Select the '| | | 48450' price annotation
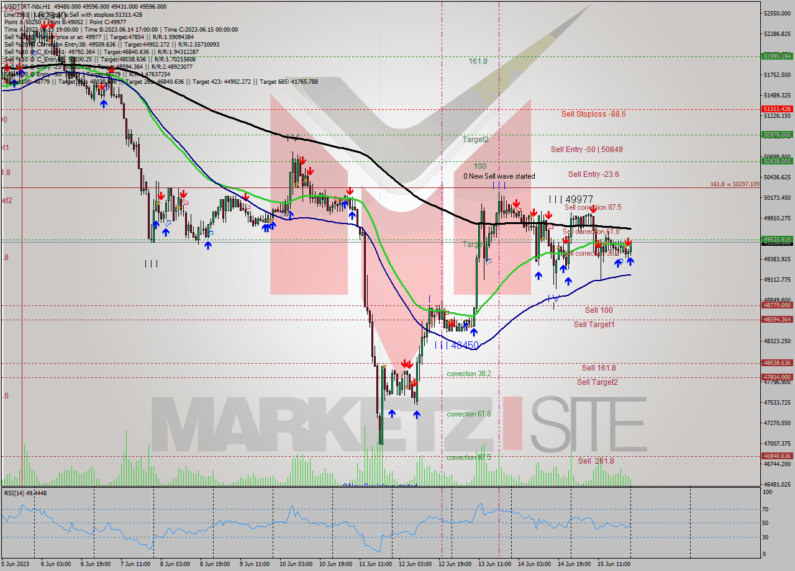The height and width of the screenshot is (571, 795). click(457, 345)
